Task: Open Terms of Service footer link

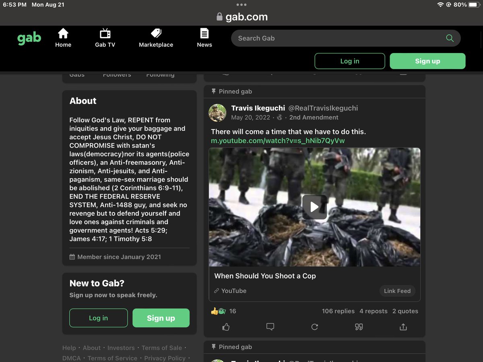Action: tap(112, 358)
